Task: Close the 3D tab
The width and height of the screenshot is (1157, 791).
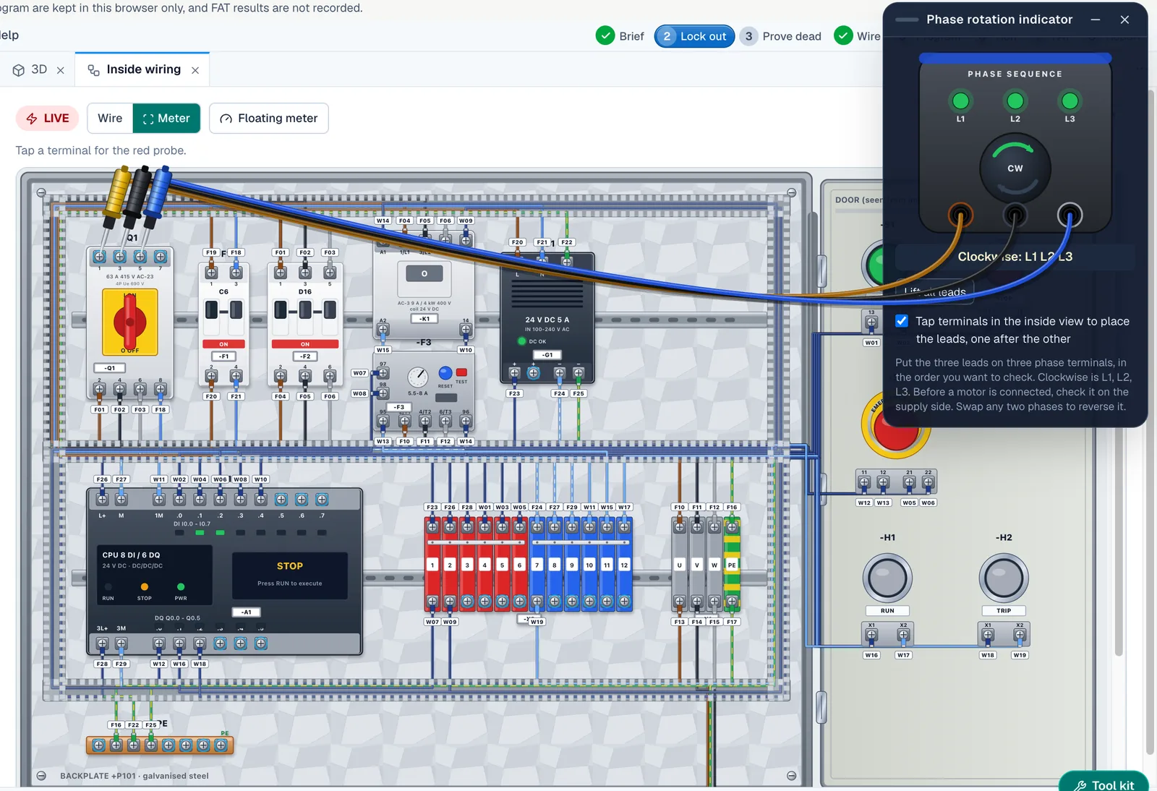Action: pos(61,70)
